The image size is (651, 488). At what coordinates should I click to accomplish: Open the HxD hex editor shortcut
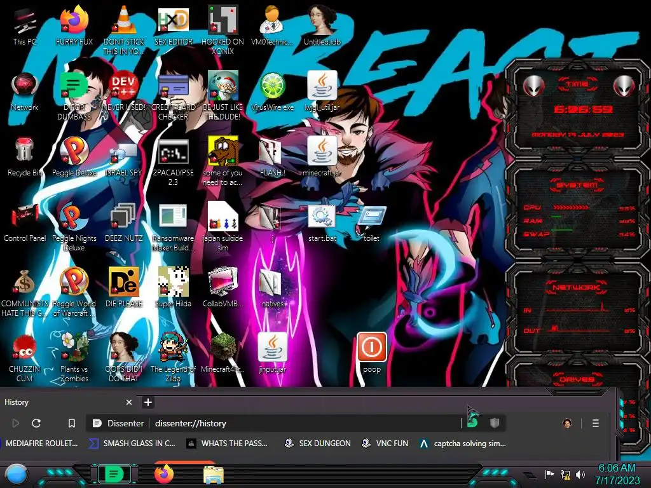point(173,27)
